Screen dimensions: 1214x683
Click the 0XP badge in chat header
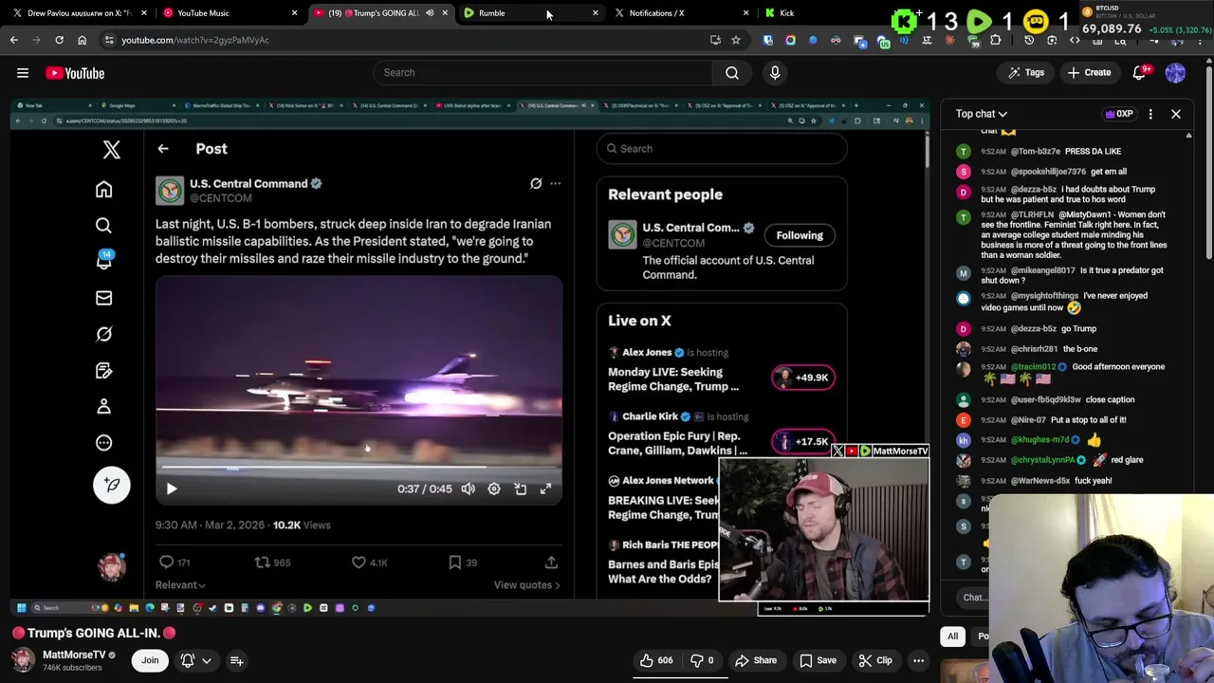pyautogui.click(x=1119, y=114)
